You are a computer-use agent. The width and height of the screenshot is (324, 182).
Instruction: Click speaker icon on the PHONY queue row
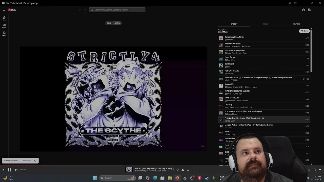[x=221, y=120]
